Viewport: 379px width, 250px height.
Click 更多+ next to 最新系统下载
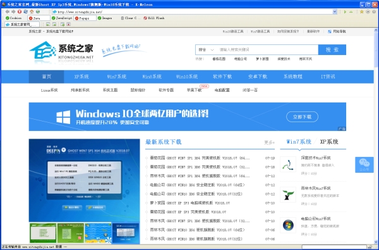coord(269,142)
